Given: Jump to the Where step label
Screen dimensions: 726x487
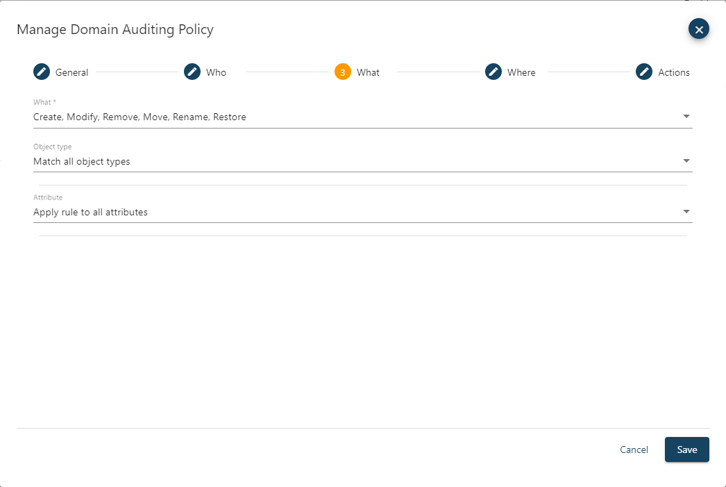Looking at the screenshot, I should click(x=521, y=72).
